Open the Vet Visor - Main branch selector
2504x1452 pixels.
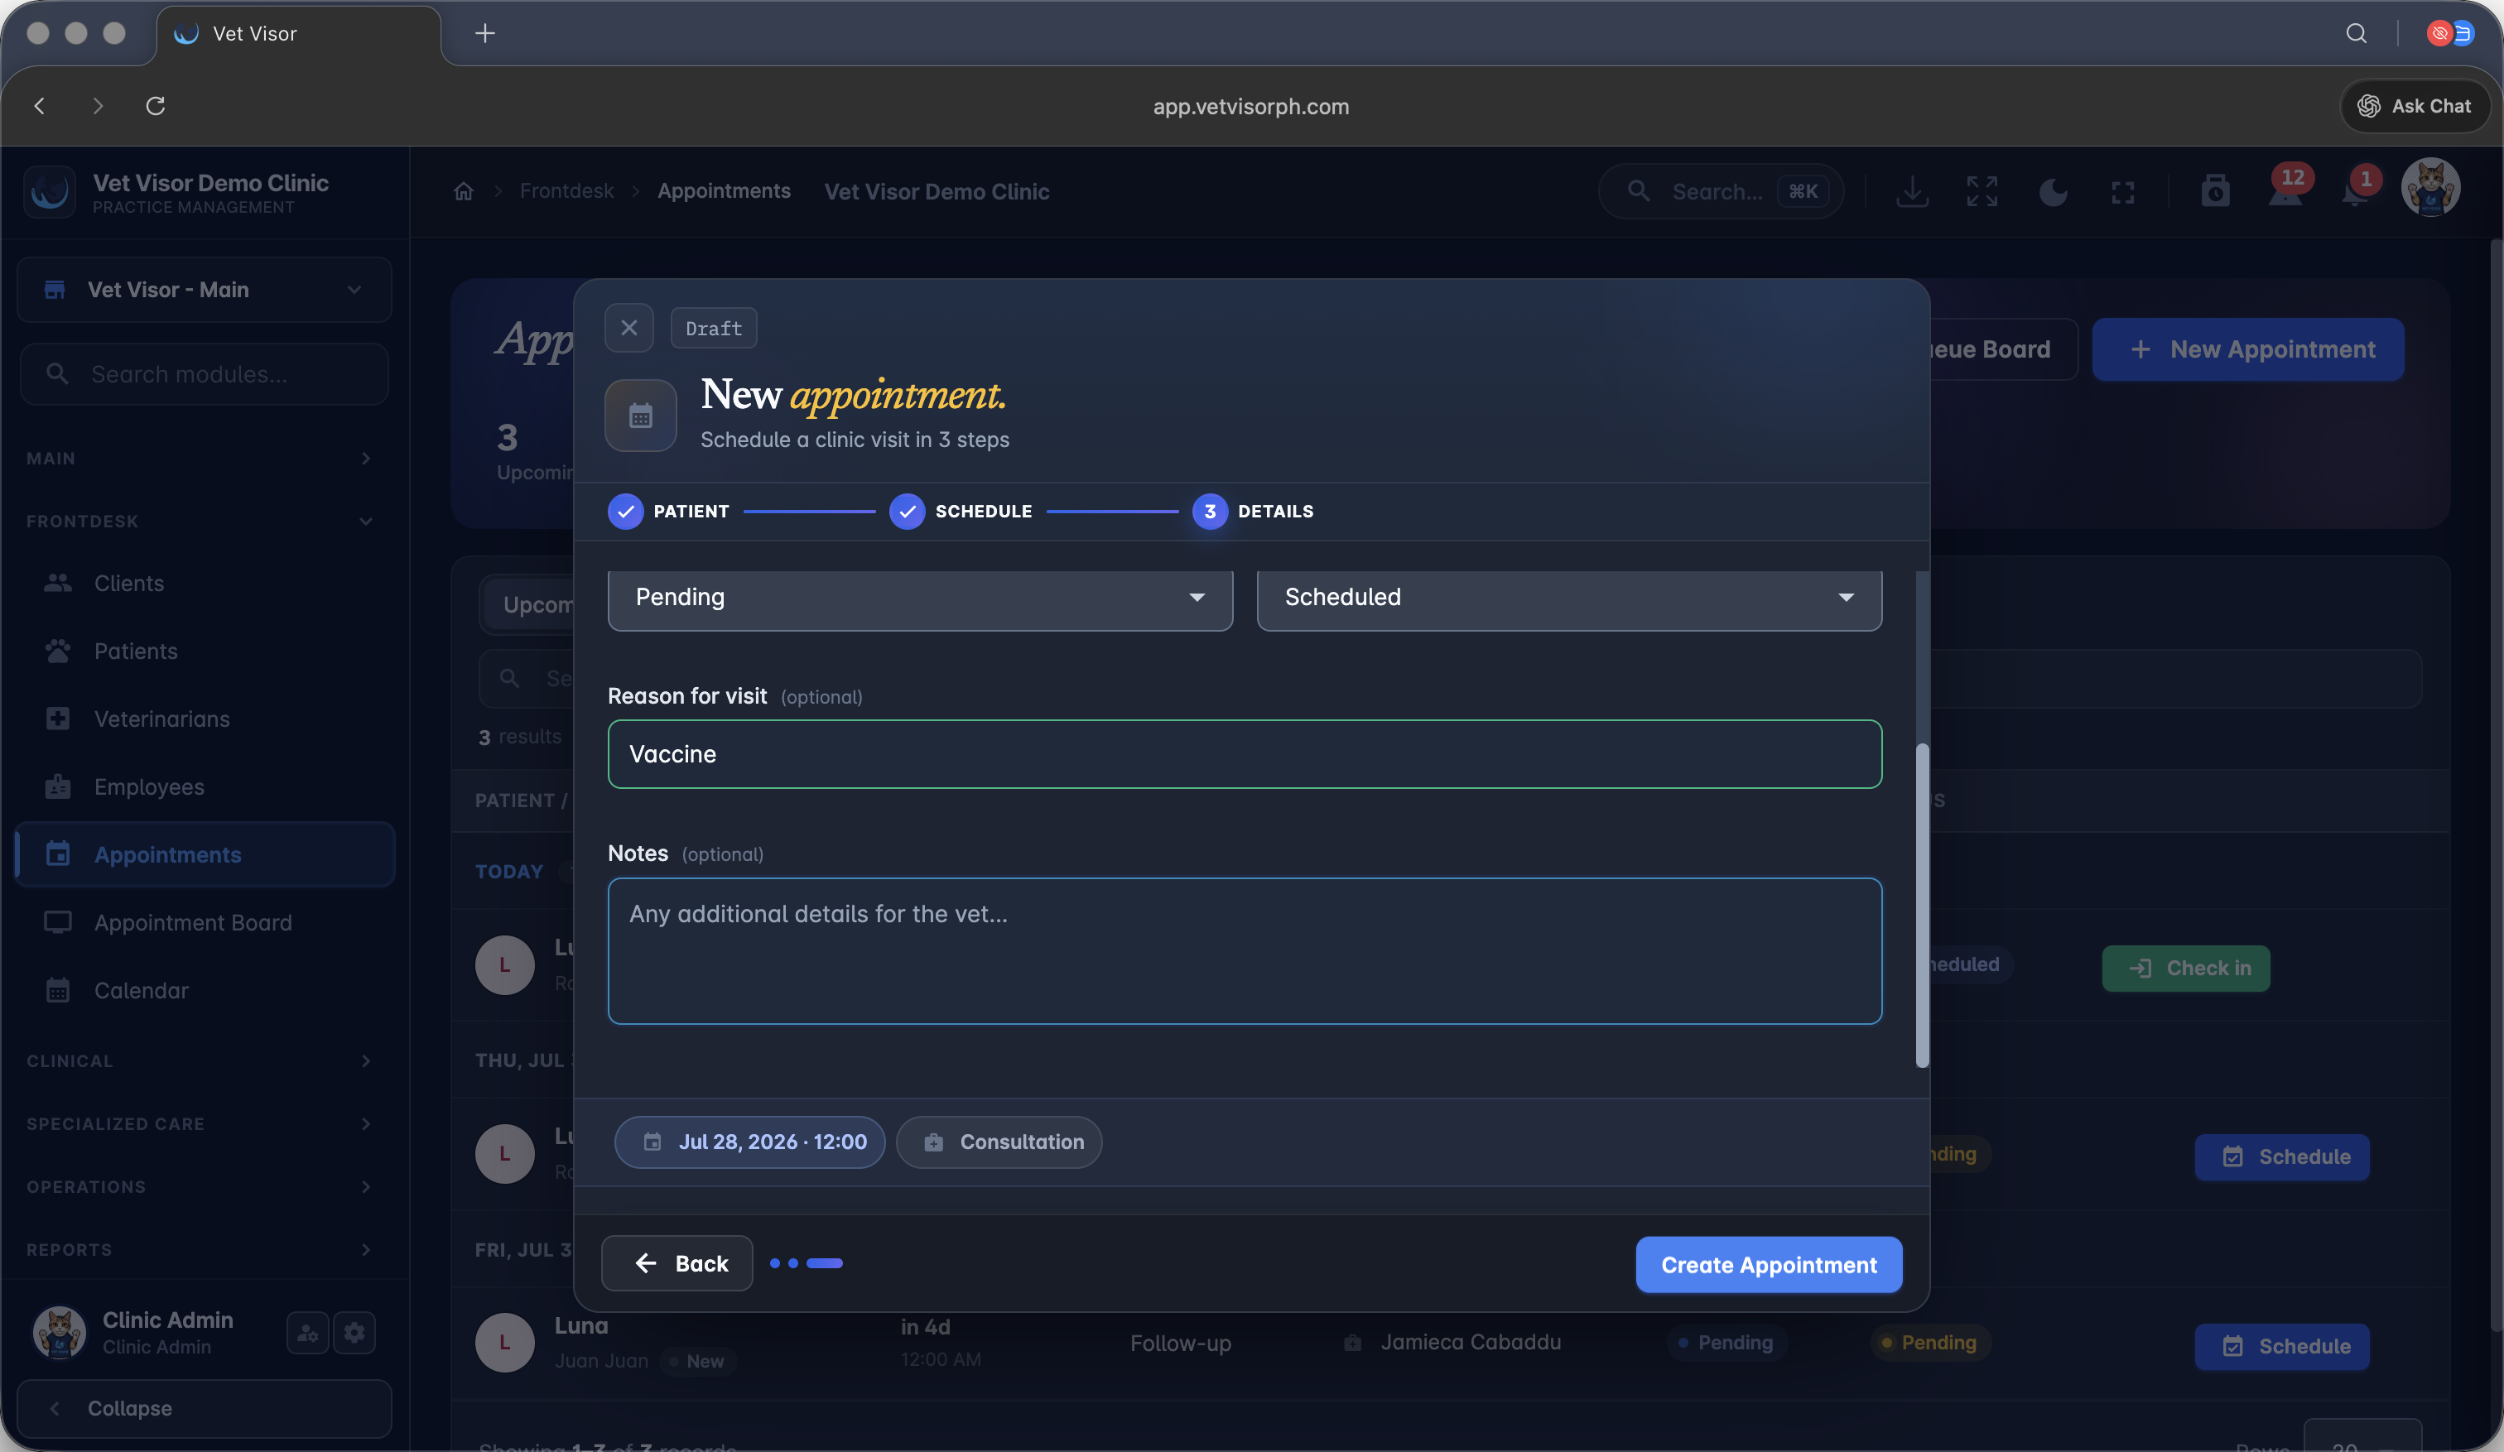(205, 290)
